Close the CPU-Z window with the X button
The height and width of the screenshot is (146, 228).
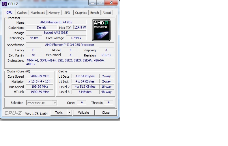[x=111, y=3]
